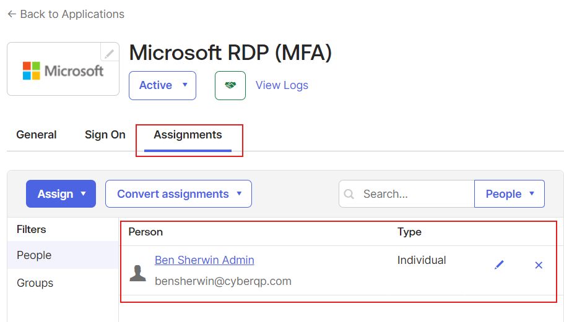Click the Filters heading
564x322 pixels.
pos(32,229)
